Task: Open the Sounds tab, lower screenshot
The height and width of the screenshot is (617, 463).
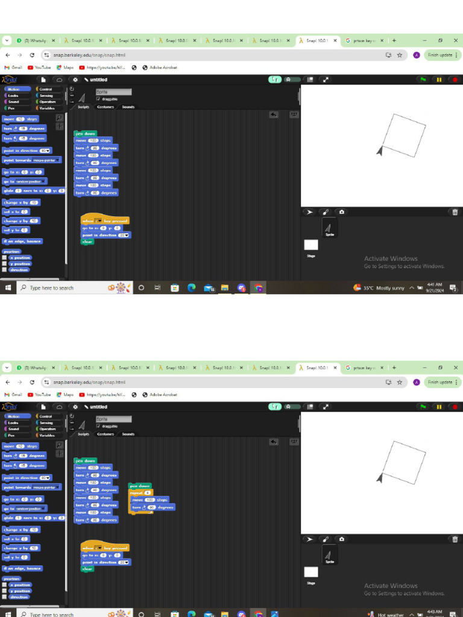Action: click(128, 434)
